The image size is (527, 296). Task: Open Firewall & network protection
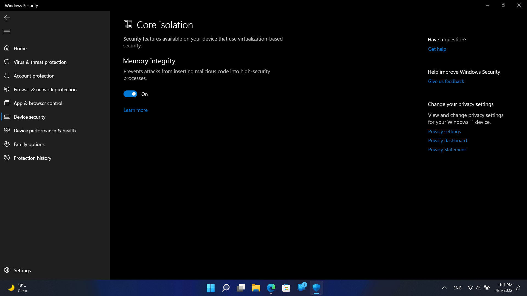[x=45, y=90]
